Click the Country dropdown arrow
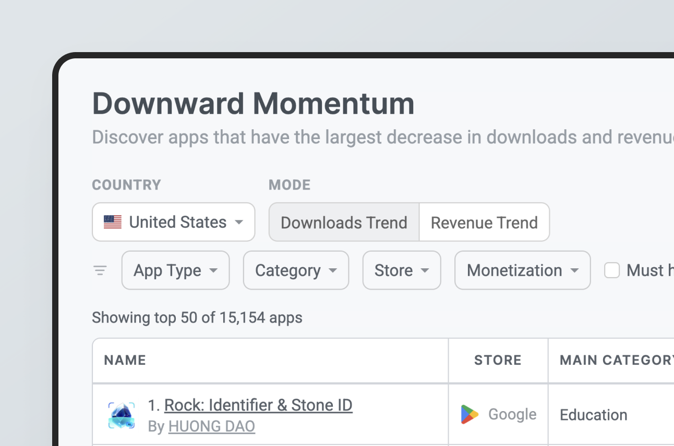 [x=239, y=222]
